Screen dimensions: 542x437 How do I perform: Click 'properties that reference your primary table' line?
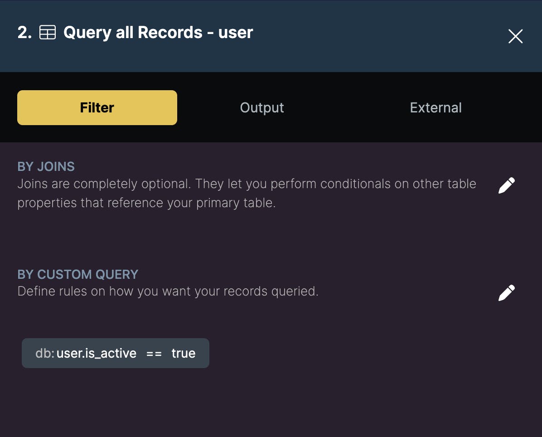click(146, 203)
